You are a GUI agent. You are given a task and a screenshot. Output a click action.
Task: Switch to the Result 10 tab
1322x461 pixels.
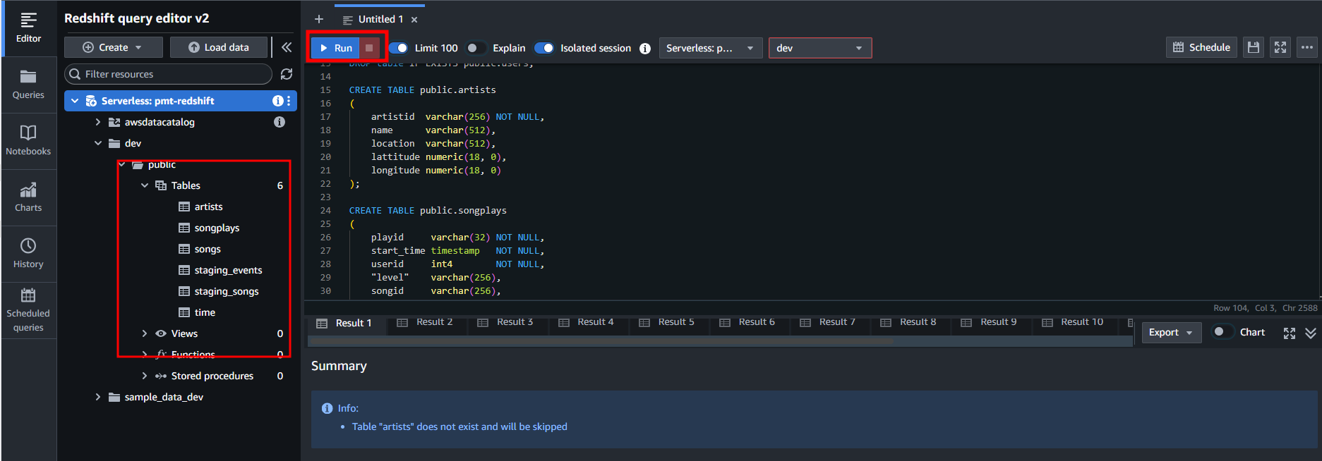click(x=1073, y=322)
